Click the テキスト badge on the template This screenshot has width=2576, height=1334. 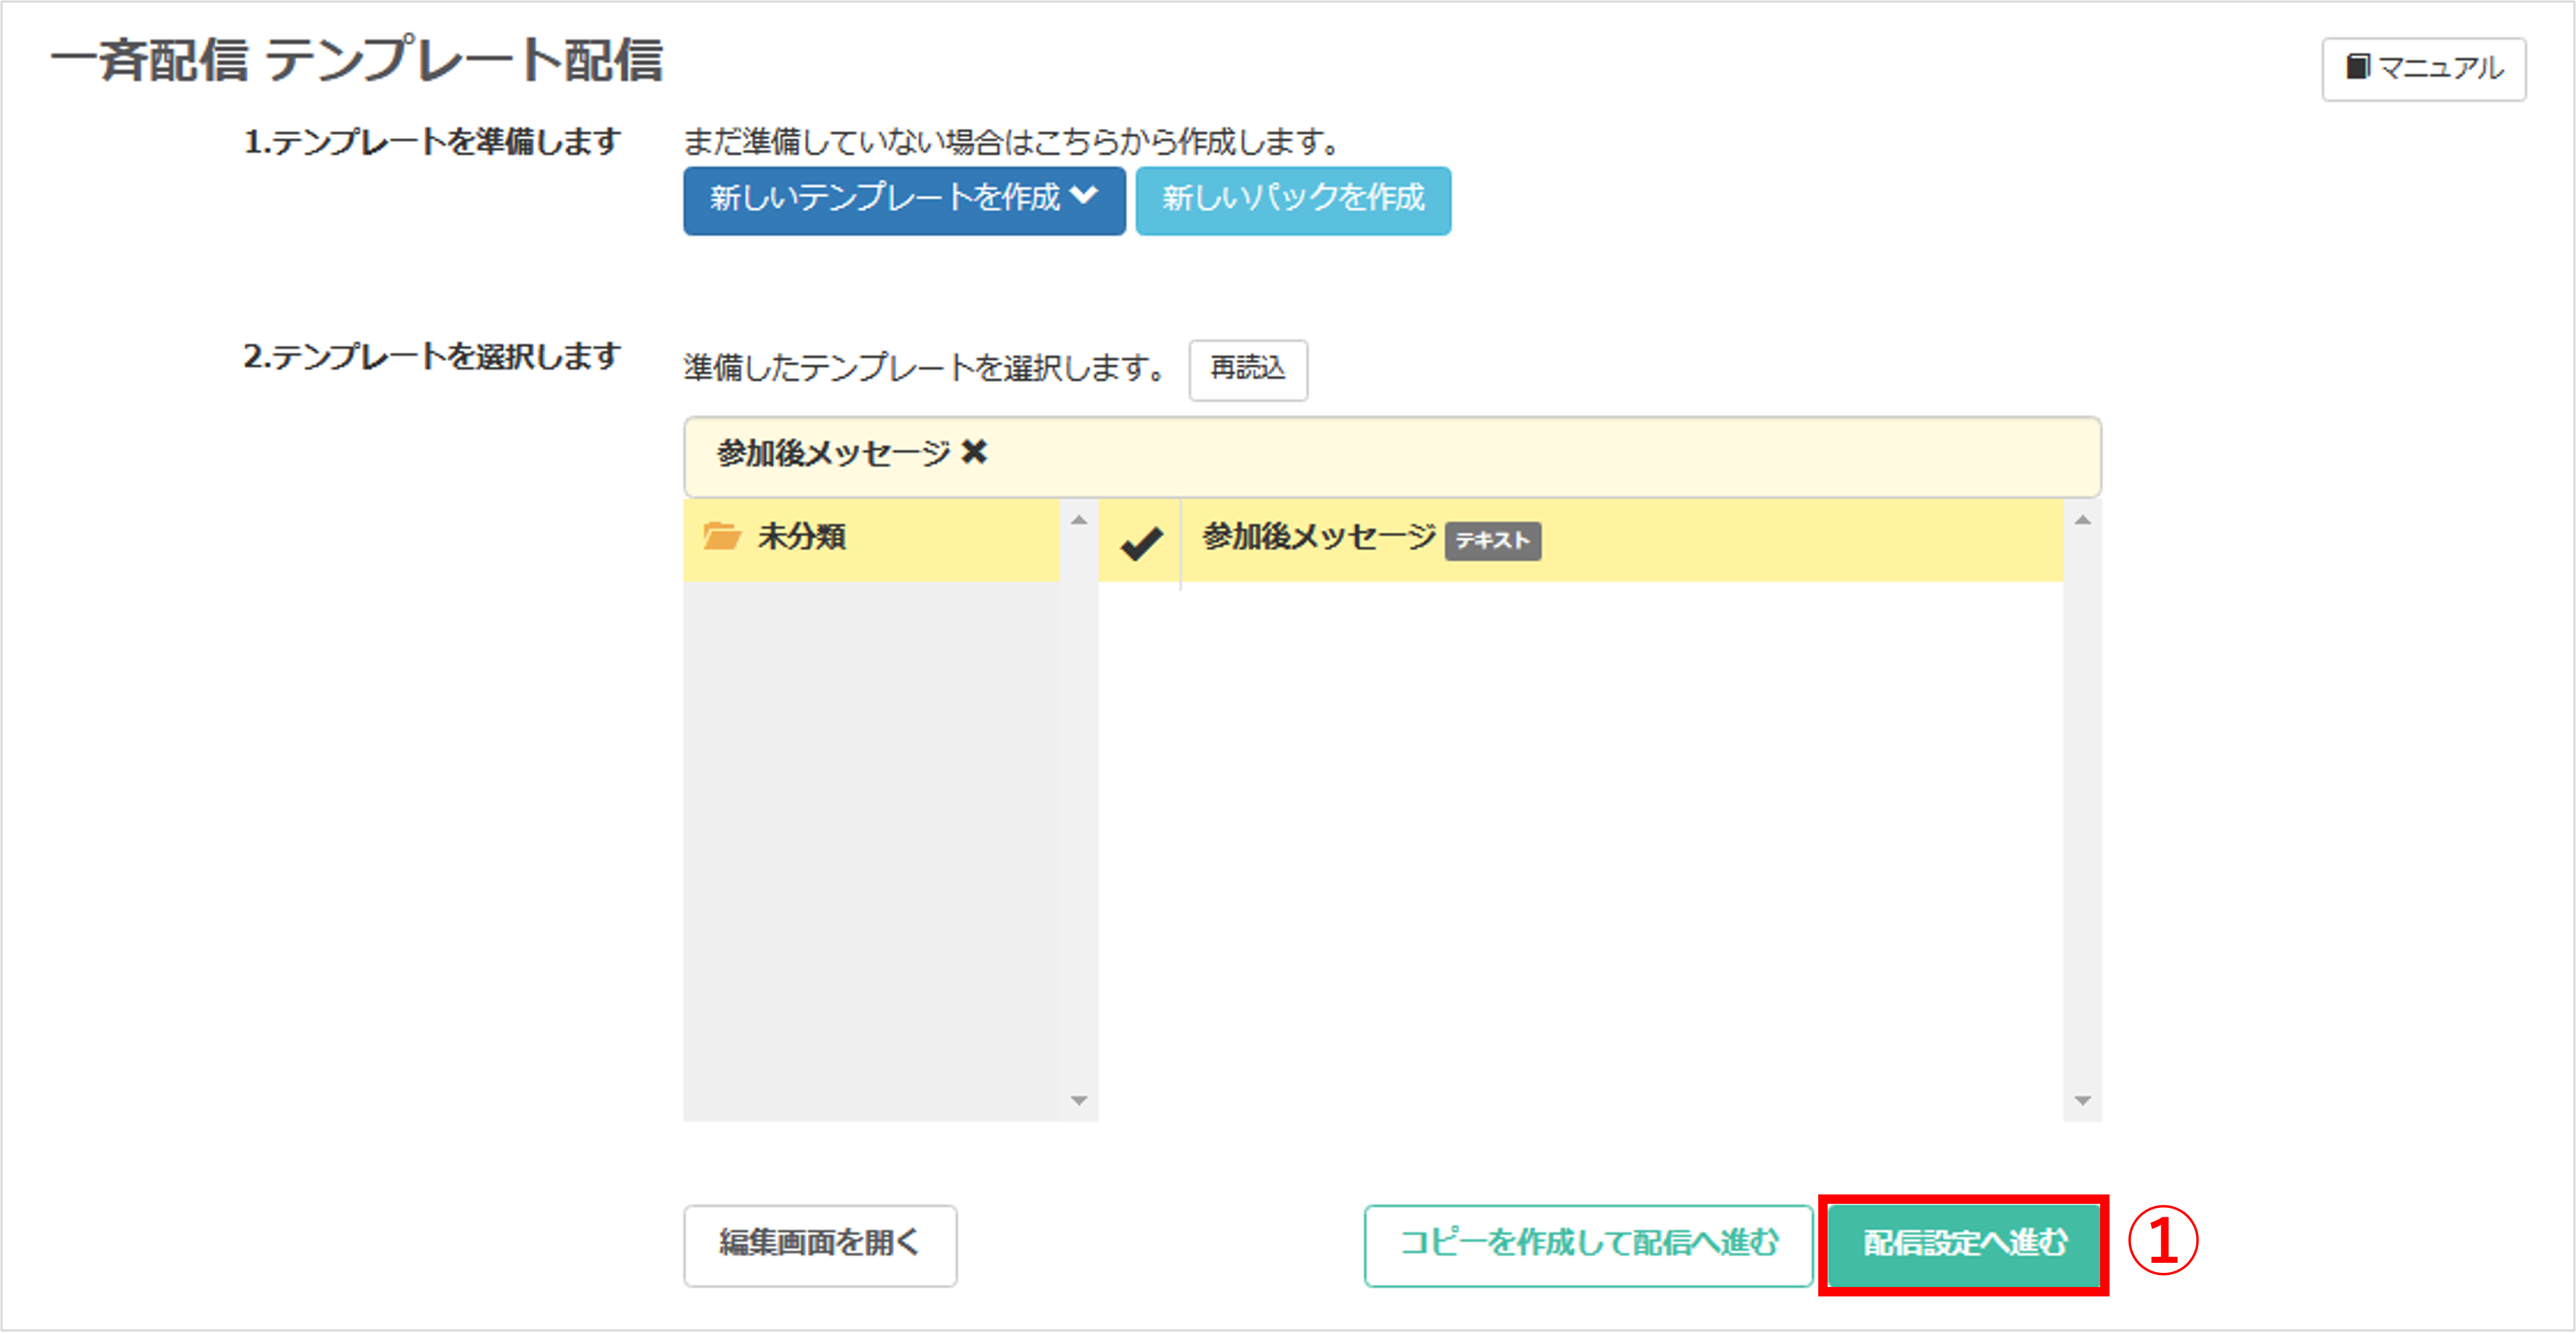tap(1492, 541)
